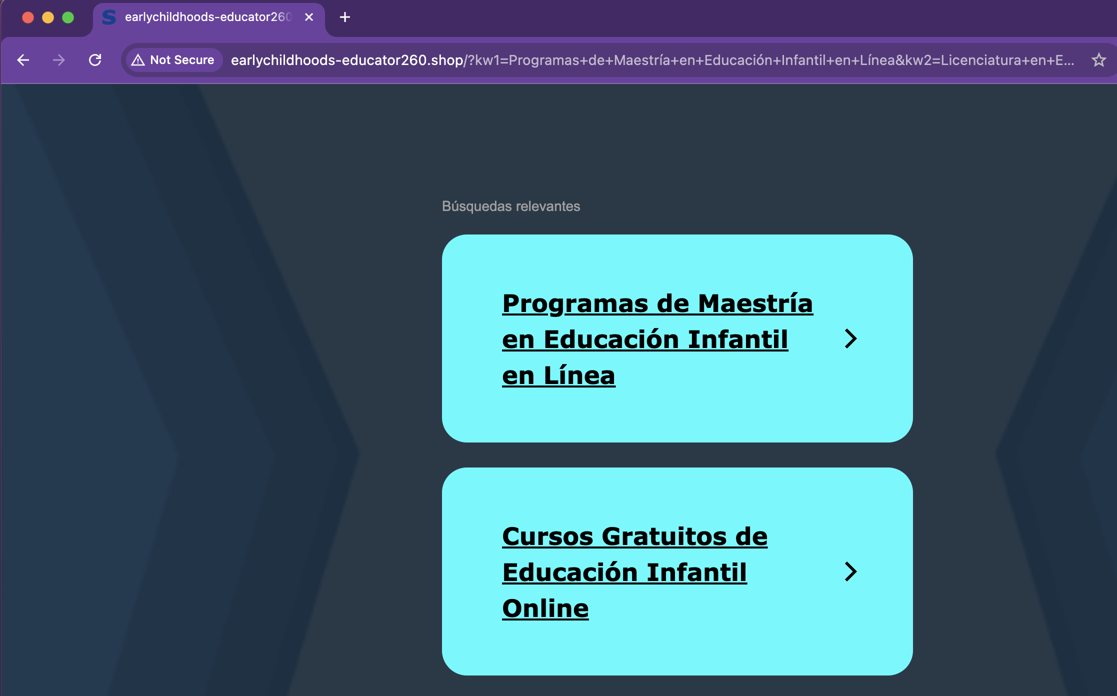Open Cursos Gratuitos de Educación Infantil link
Viewport: 1117px width, 696px height.
pyautogui.click(x=634, y=536)
